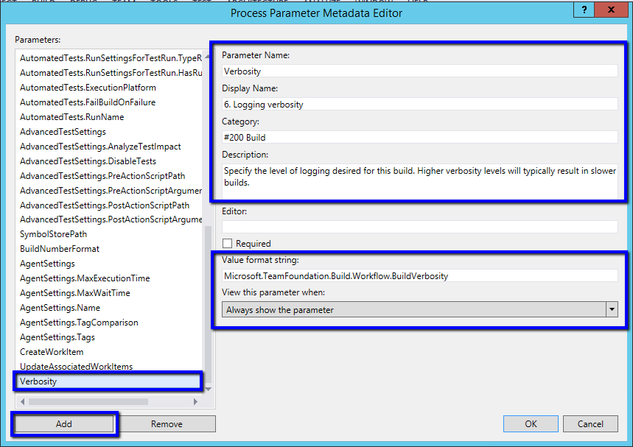
Task: Click the help question mark icon
Action: point(582,9)
